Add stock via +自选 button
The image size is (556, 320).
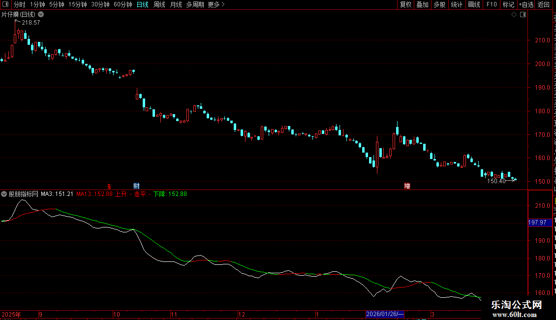coord(526,4)
